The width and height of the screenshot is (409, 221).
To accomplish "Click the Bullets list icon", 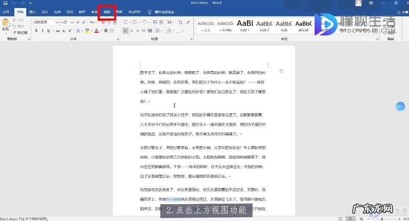I will tap(126, 22).
